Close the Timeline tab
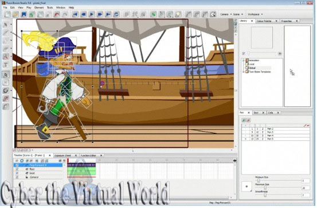This screenshot has height=208, width=317. [x=50, y=155]
